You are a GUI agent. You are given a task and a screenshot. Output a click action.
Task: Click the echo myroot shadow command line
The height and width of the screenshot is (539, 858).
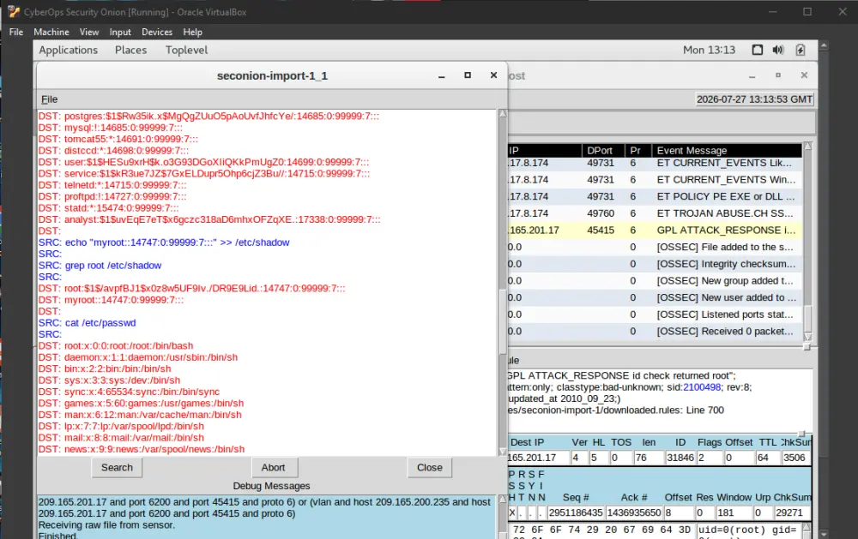pyautogui.click(x=164, y=243)
